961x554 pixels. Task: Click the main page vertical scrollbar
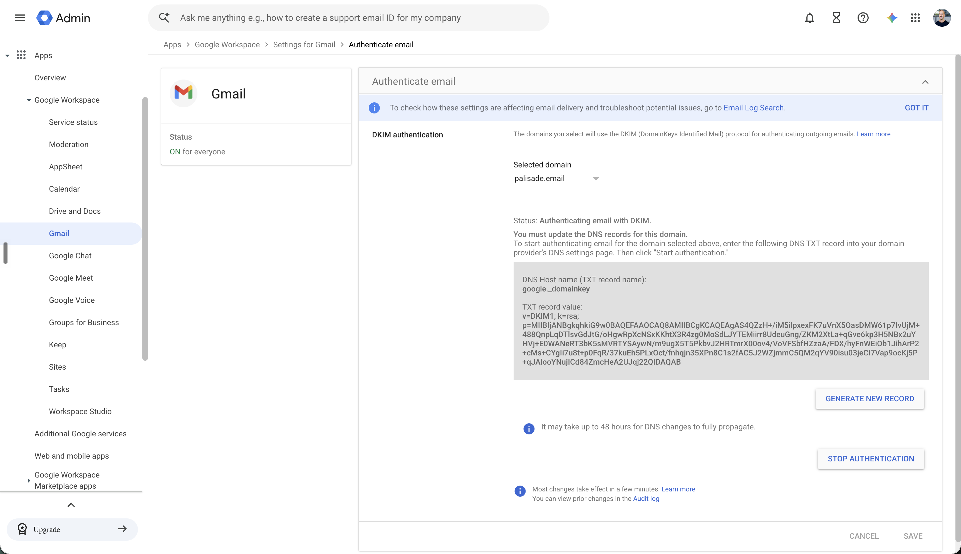coord(958,298)
